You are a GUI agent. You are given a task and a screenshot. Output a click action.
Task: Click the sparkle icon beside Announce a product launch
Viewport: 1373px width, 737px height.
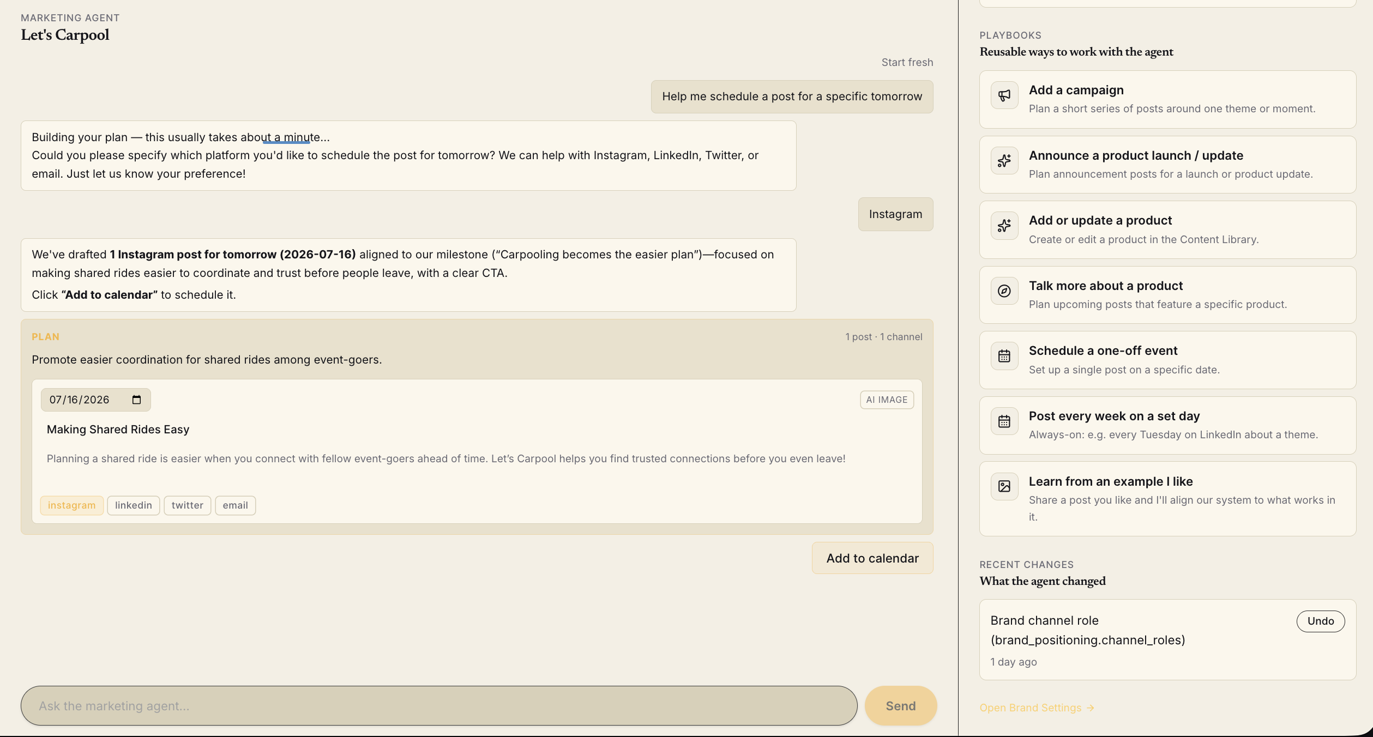[1004, 161]
